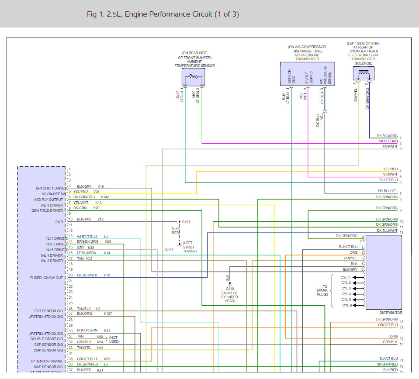419x379 pixels.
Task: Click the YEL/WHT K13 wire label
Action: pyautogui.click(x=87, y=203)
